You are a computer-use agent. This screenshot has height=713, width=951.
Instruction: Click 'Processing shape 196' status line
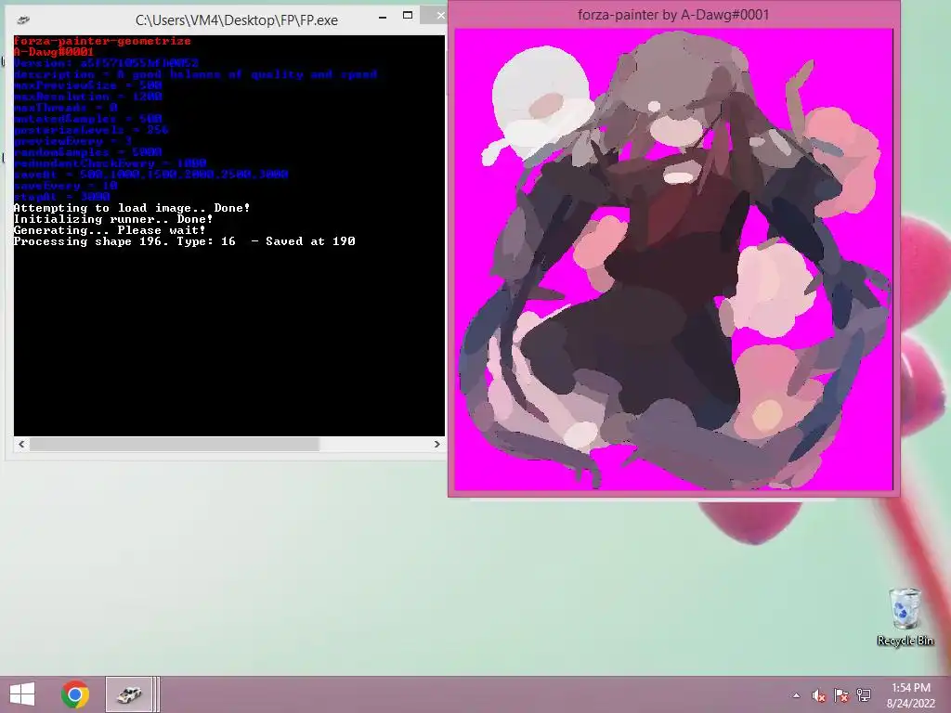click(185, 241)
